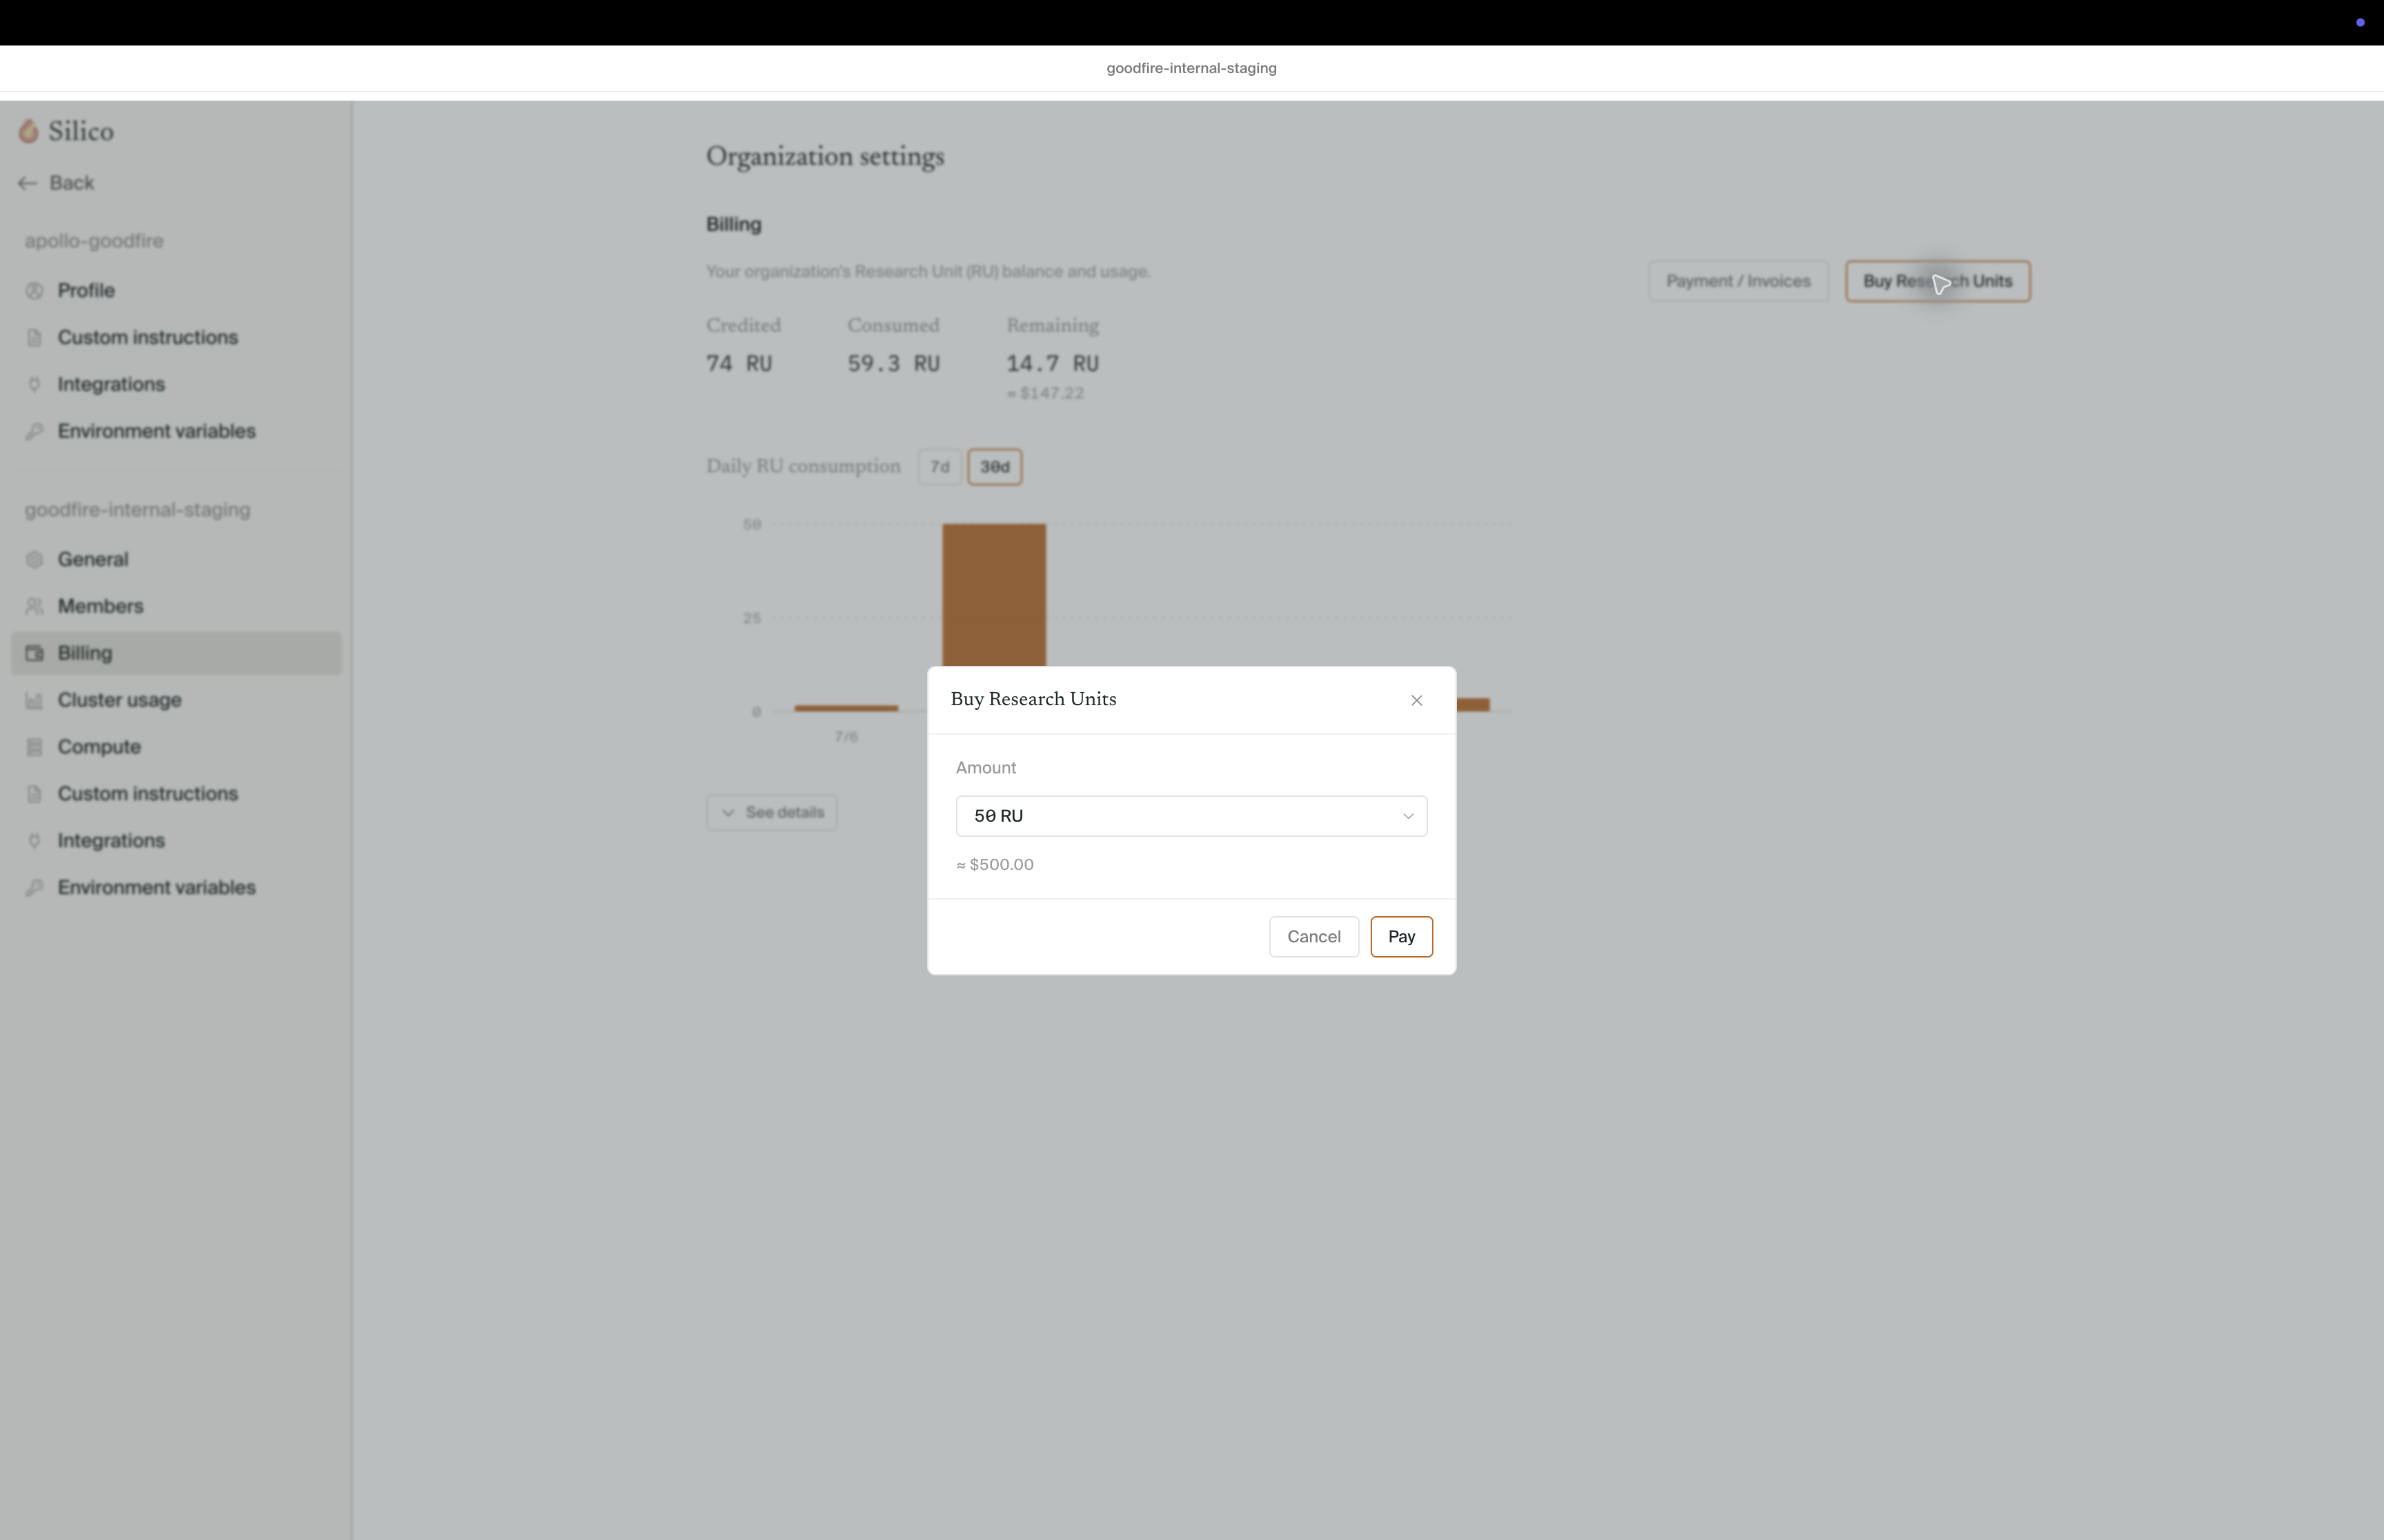Switch chart range to 30d

click(x=995, y=467)
